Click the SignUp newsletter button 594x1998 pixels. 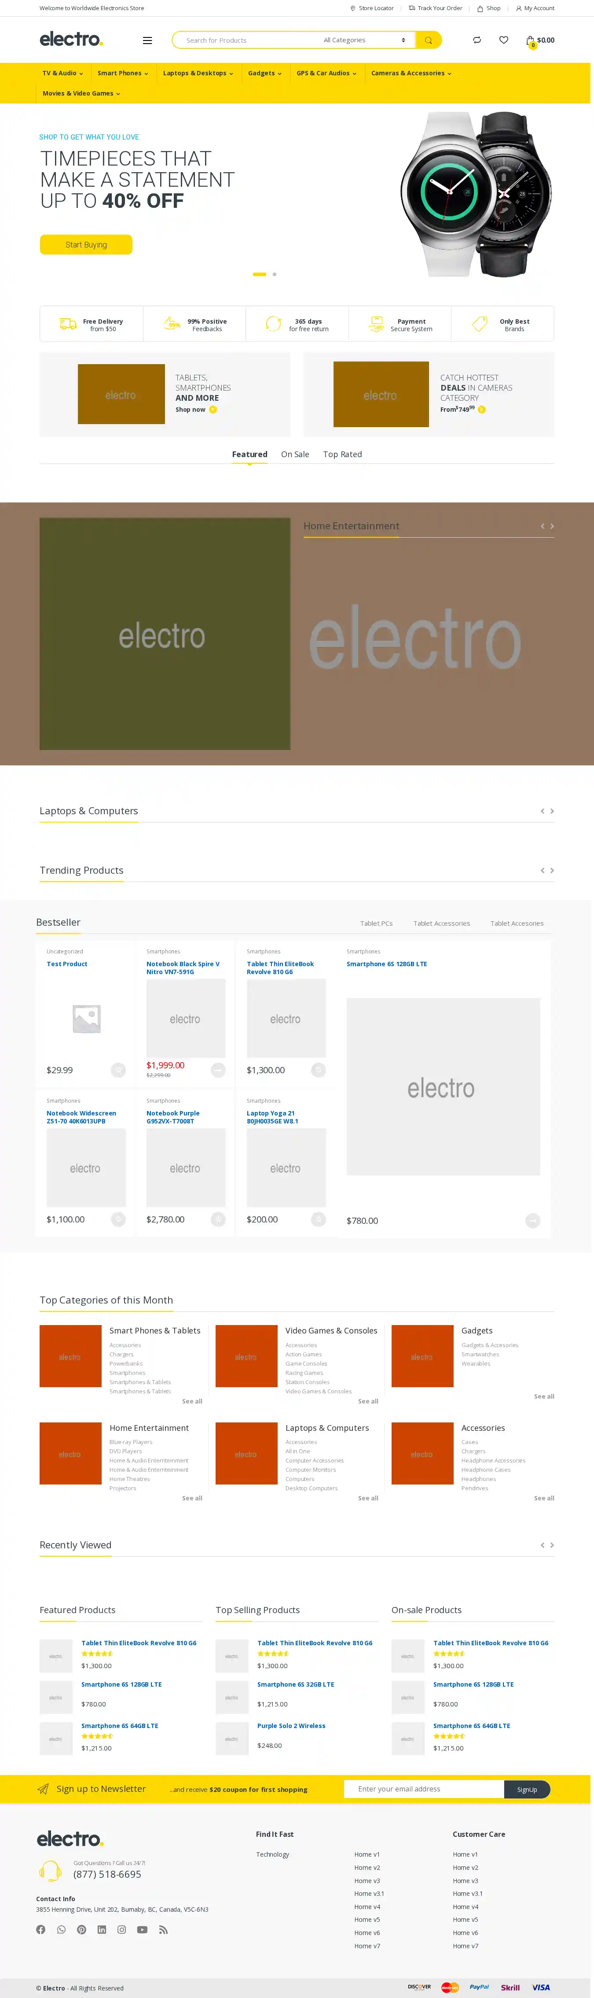click(x=527, y=1788)
